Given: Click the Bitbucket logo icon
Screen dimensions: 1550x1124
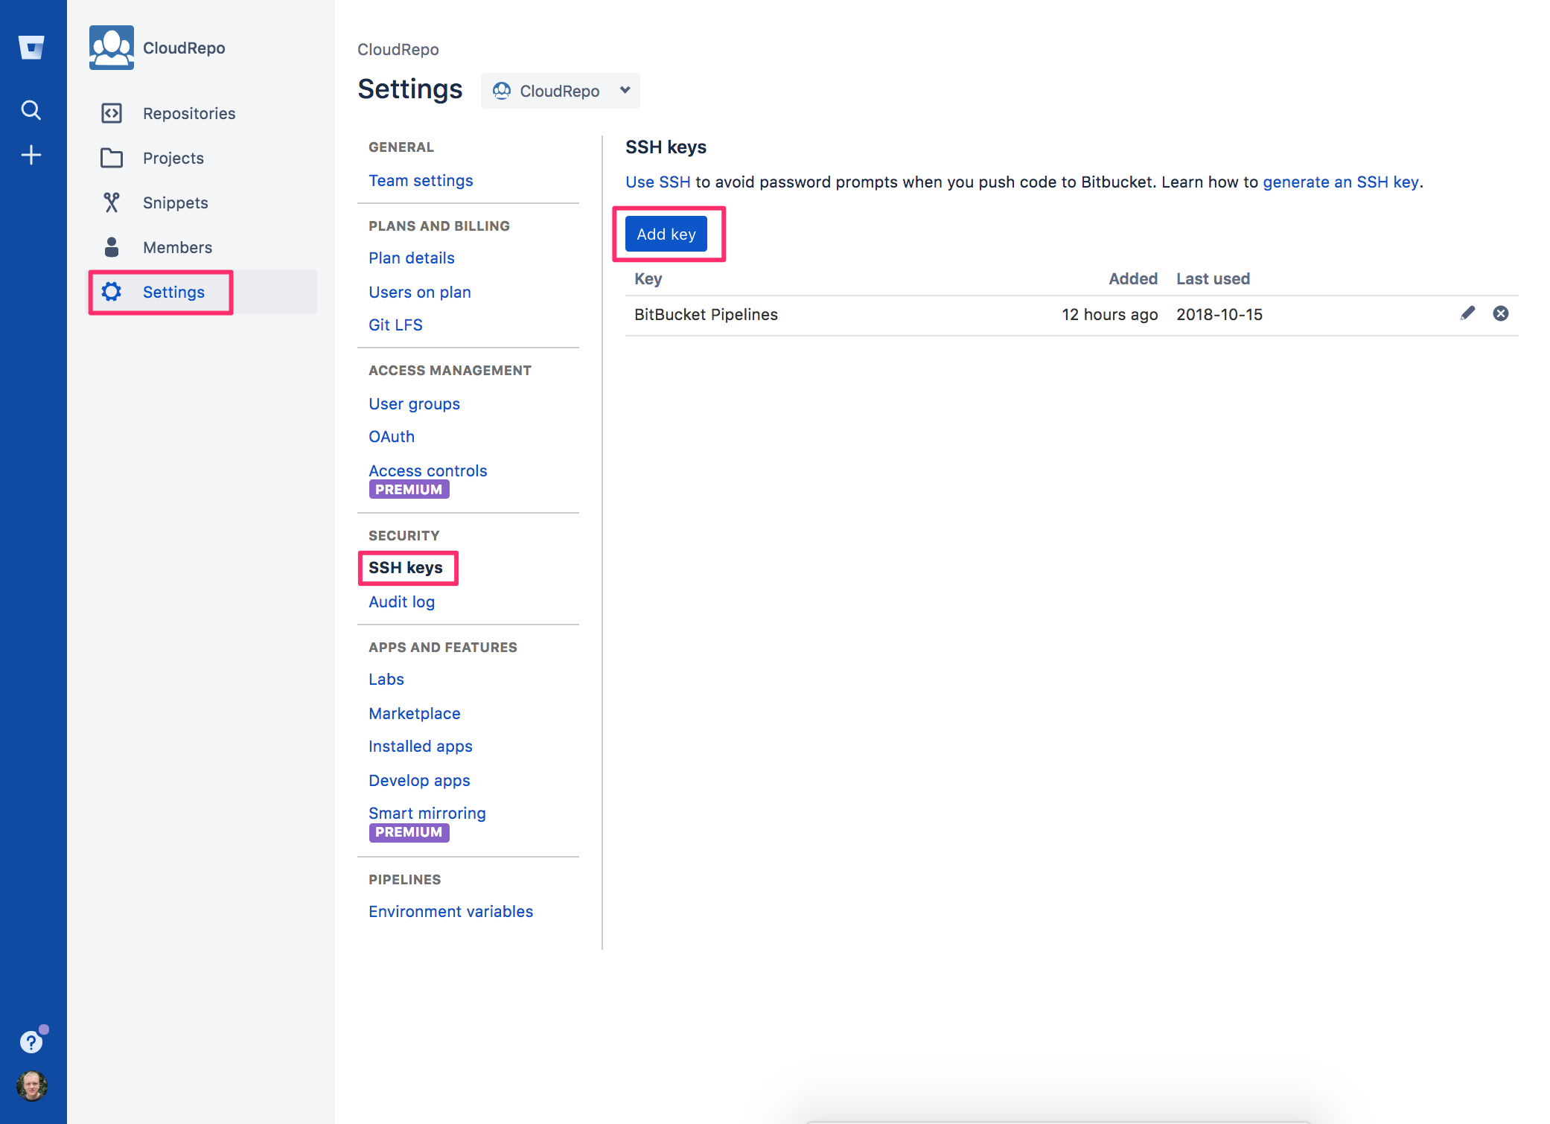Looking at the screenshot, I should tap(31, 48).
